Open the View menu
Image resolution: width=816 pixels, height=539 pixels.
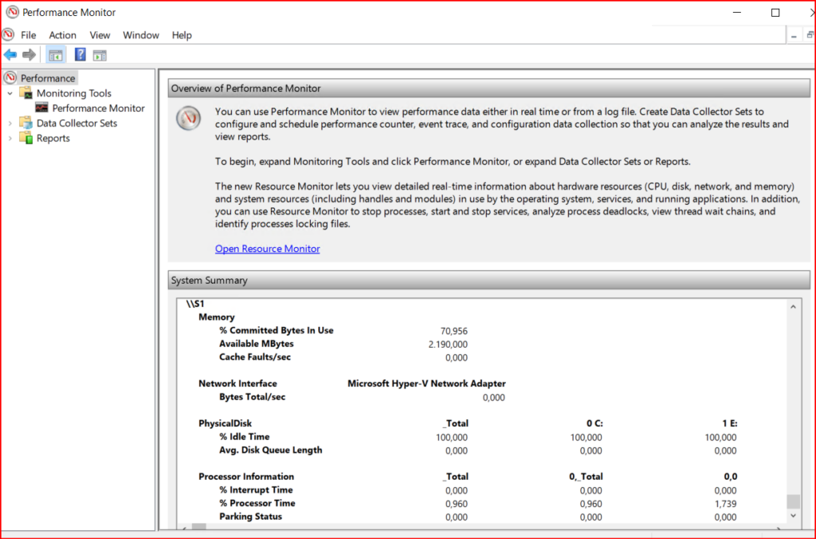[x=100, y=35]
